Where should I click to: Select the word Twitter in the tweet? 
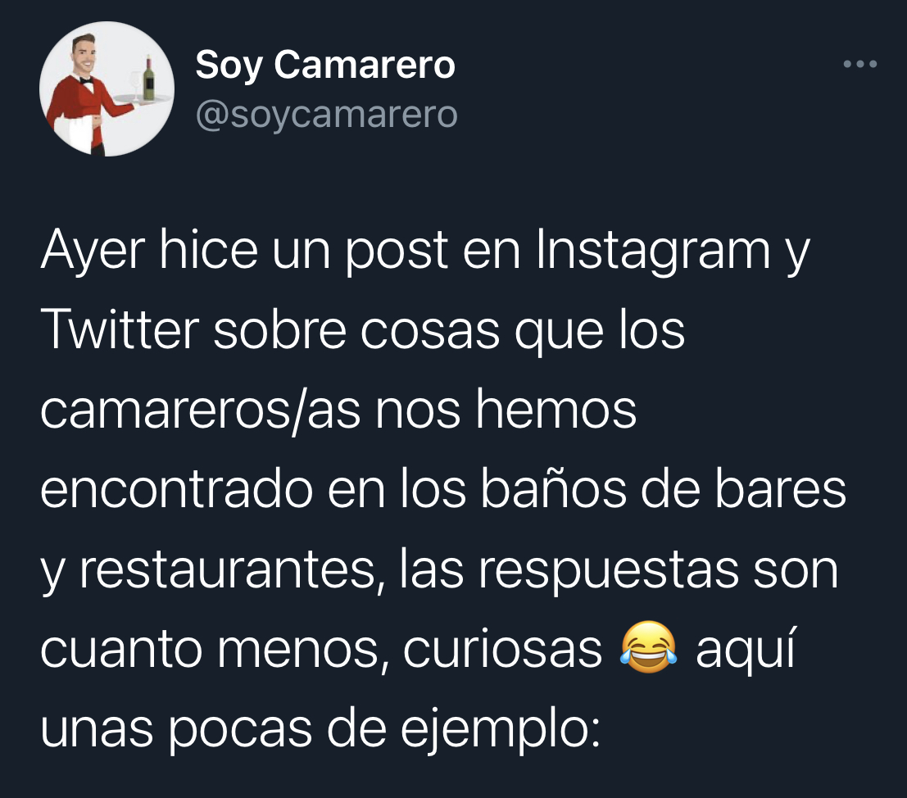click(x=120, y=329)
